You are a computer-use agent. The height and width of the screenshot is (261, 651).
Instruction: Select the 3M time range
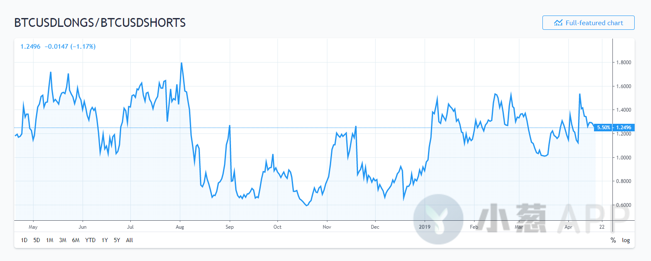click(62, 240)
